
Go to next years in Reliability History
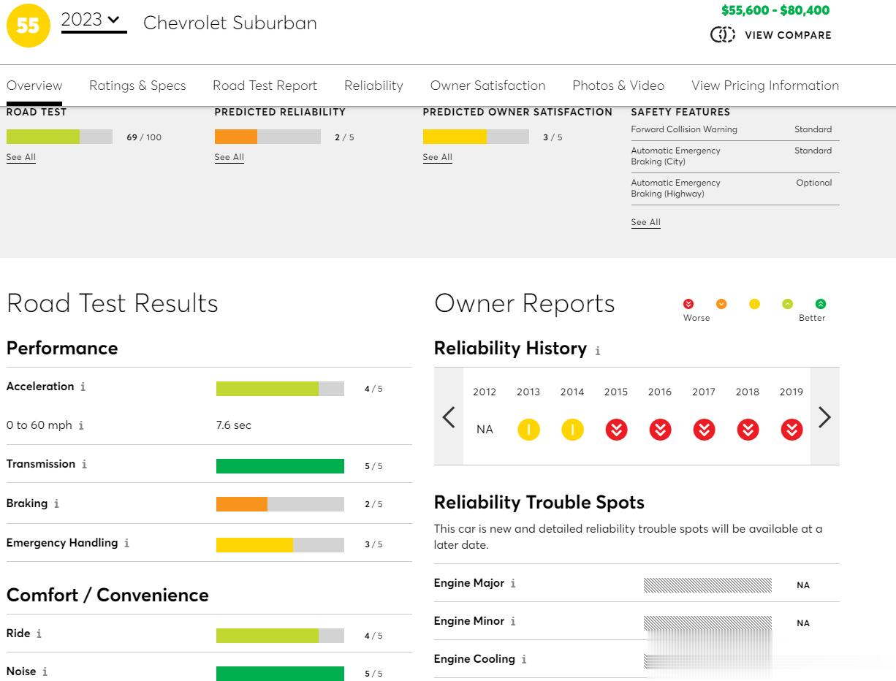point(825,417)
